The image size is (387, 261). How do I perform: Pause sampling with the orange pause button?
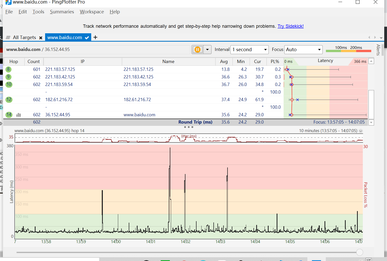[198, 49]
